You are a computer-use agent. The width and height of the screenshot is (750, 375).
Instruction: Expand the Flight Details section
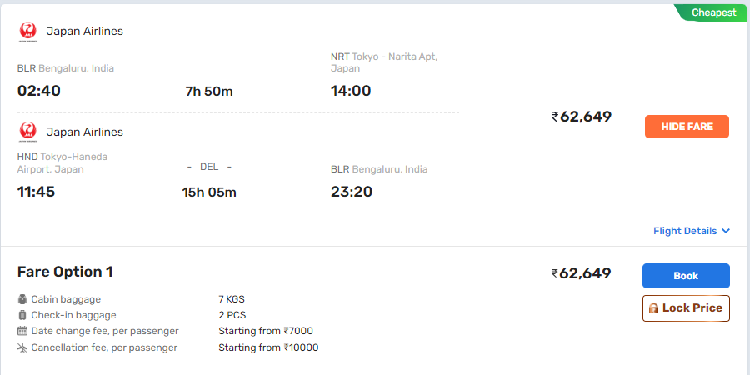point(684,231)
